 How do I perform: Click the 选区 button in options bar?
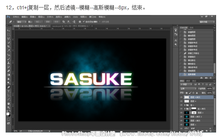[x=38, y=22]
